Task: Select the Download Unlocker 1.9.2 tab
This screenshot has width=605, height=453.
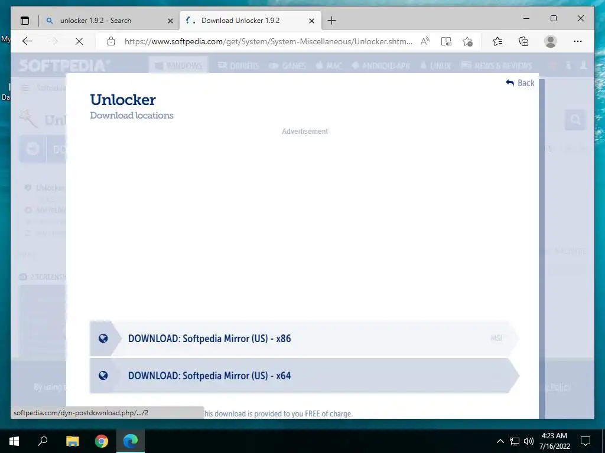Action: (x=251, y=21)
